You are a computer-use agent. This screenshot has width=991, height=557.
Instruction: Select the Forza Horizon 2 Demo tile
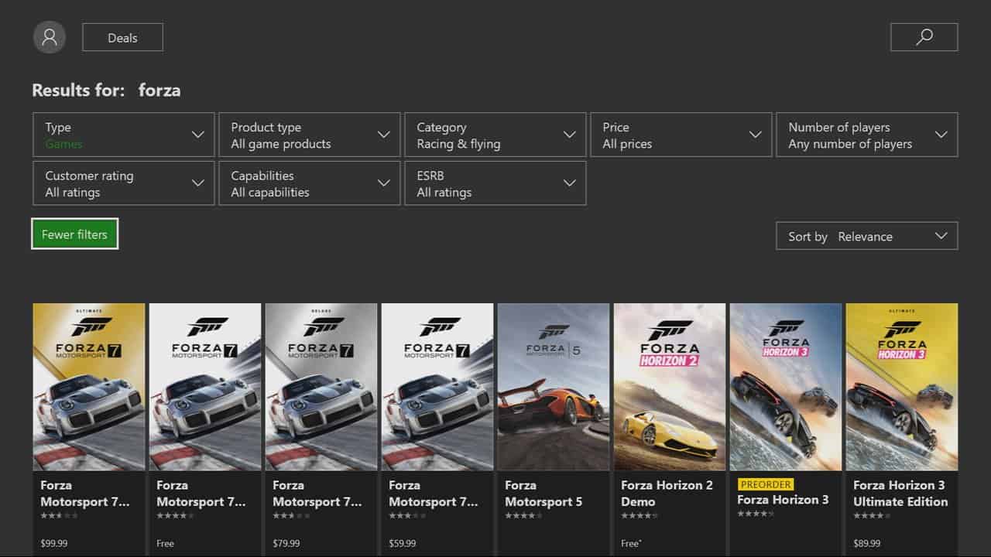[670, 387]
